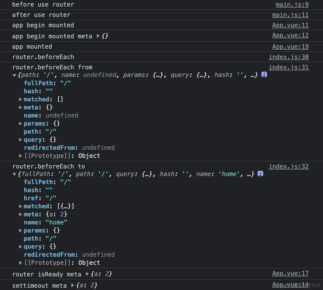Expand the app begin mounted meta object

coord(98,36)
